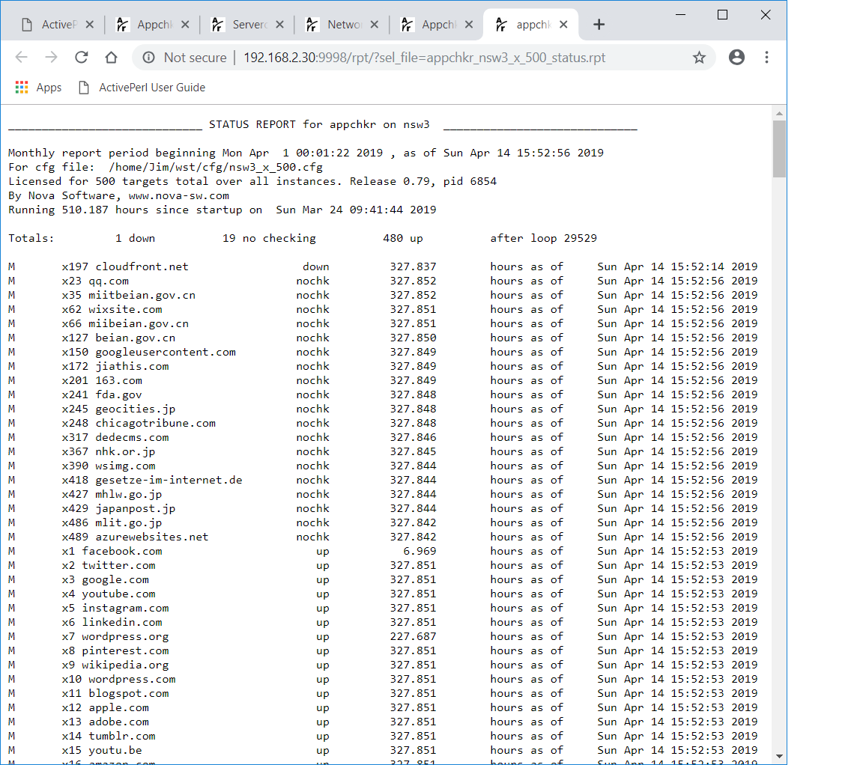Screen dimensions: 863x765
Task: Click the x2 twitter.com entry
Action: (x=109, y=566)
